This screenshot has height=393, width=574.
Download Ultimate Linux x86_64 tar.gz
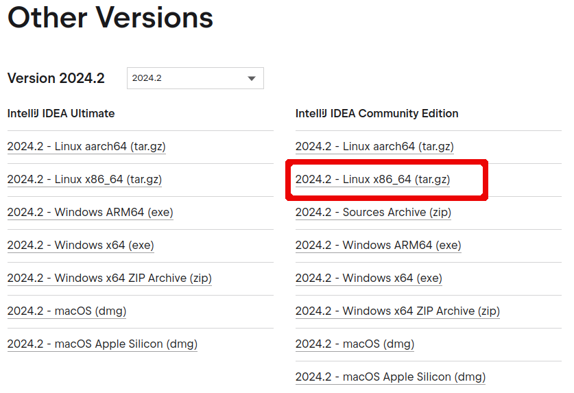pyautogui.click(x=84, y=180)
